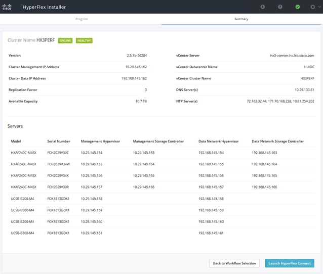
Task: Click Replication Factor value 3
Action: [x=146, y=89]
